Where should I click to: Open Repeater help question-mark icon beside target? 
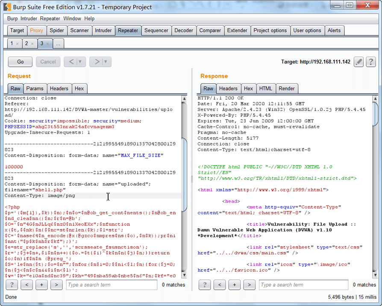click(371, 62)
